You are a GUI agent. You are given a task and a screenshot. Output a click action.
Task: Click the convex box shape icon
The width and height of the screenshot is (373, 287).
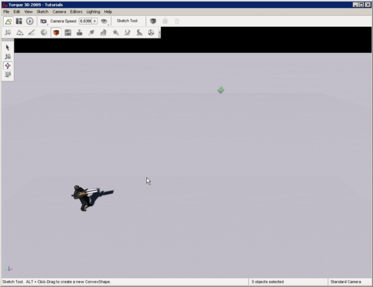[153, 21]
